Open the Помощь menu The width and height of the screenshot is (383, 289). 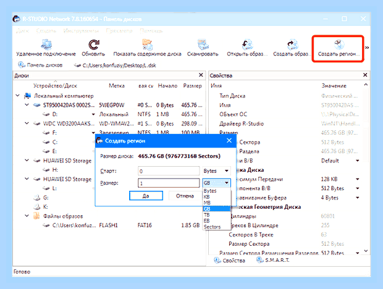(x=151, y=31)
